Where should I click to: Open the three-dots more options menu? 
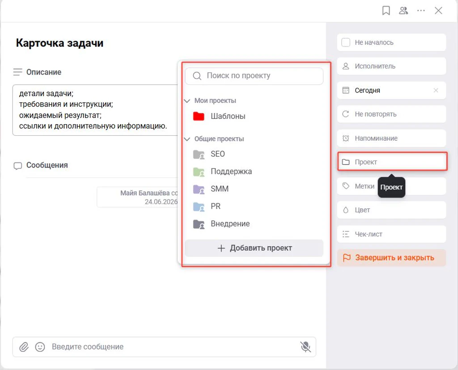[421, 11]
